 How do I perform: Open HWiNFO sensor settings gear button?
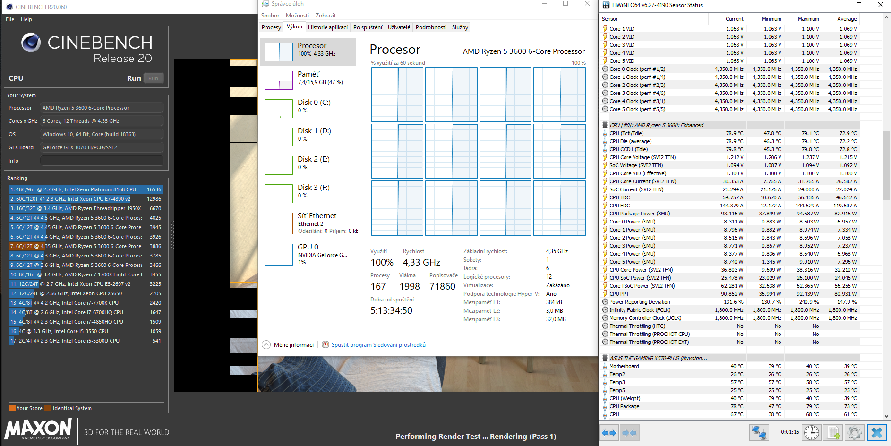[855, 433]
